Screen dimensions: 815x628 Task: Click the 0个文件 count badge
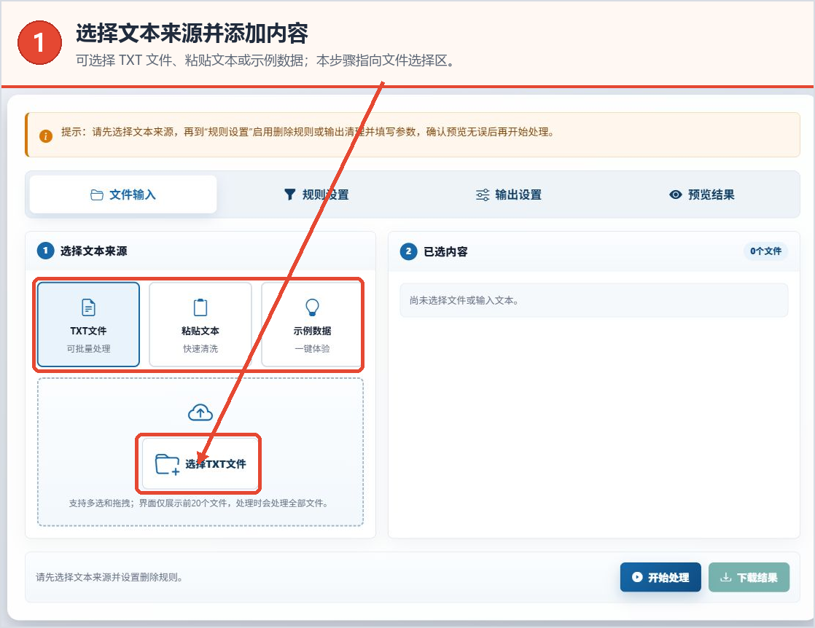[x=765, y=251]
